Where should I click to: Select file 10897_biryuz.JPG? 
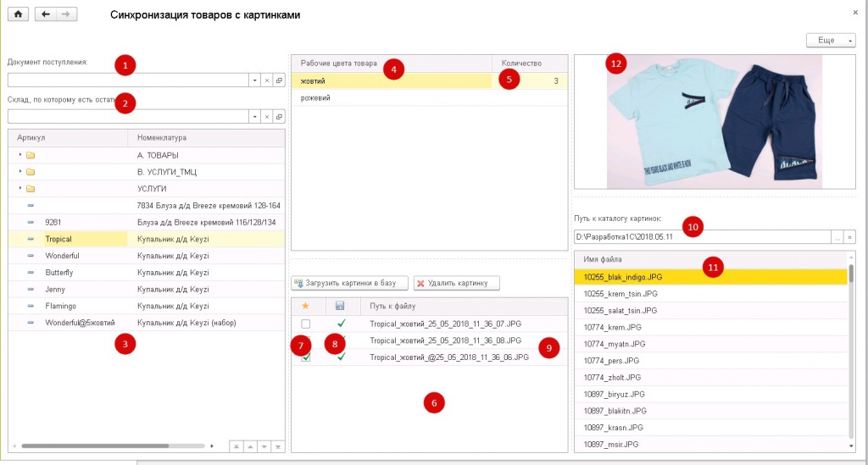tap(711, 394)
